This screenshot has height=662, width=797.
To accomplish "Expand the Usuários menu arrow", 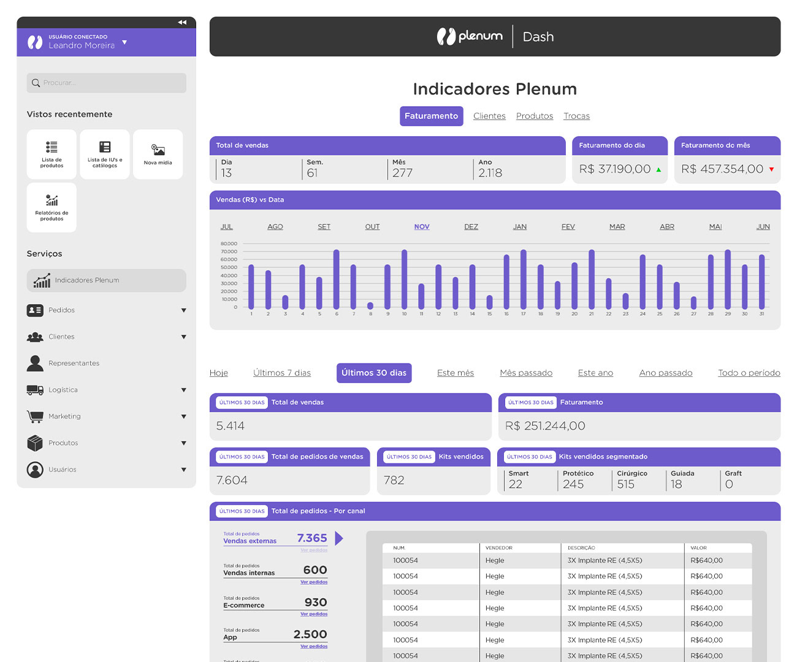I will coord(183,470).
